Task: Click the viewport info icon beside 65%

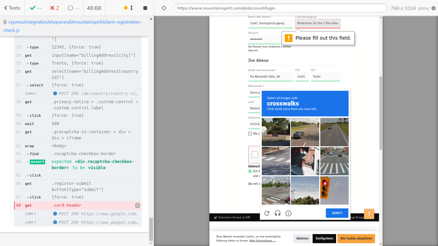Action: click(x=434, y=8)
